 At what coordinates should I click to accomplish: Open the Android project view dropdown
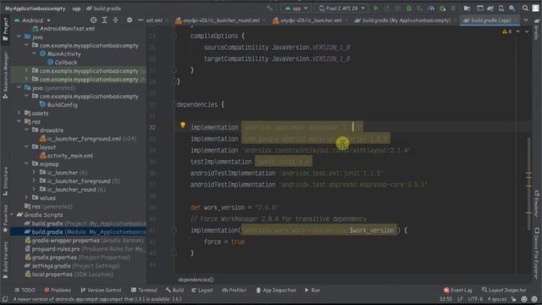[32, 20]
